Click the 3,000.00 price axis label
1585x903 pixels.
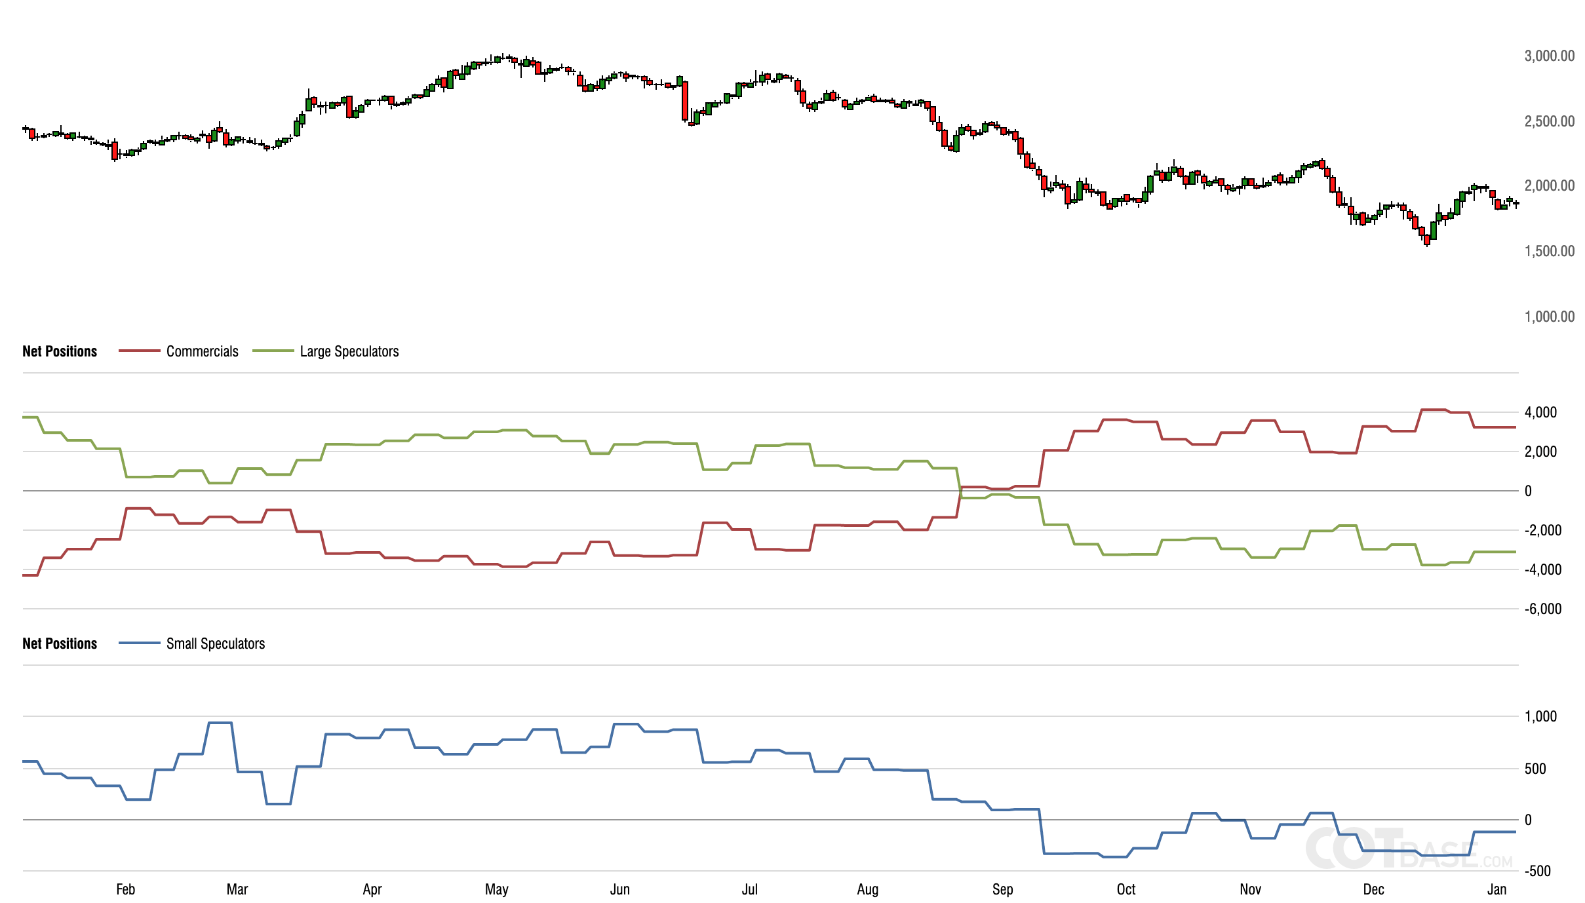pos(1549,56)
